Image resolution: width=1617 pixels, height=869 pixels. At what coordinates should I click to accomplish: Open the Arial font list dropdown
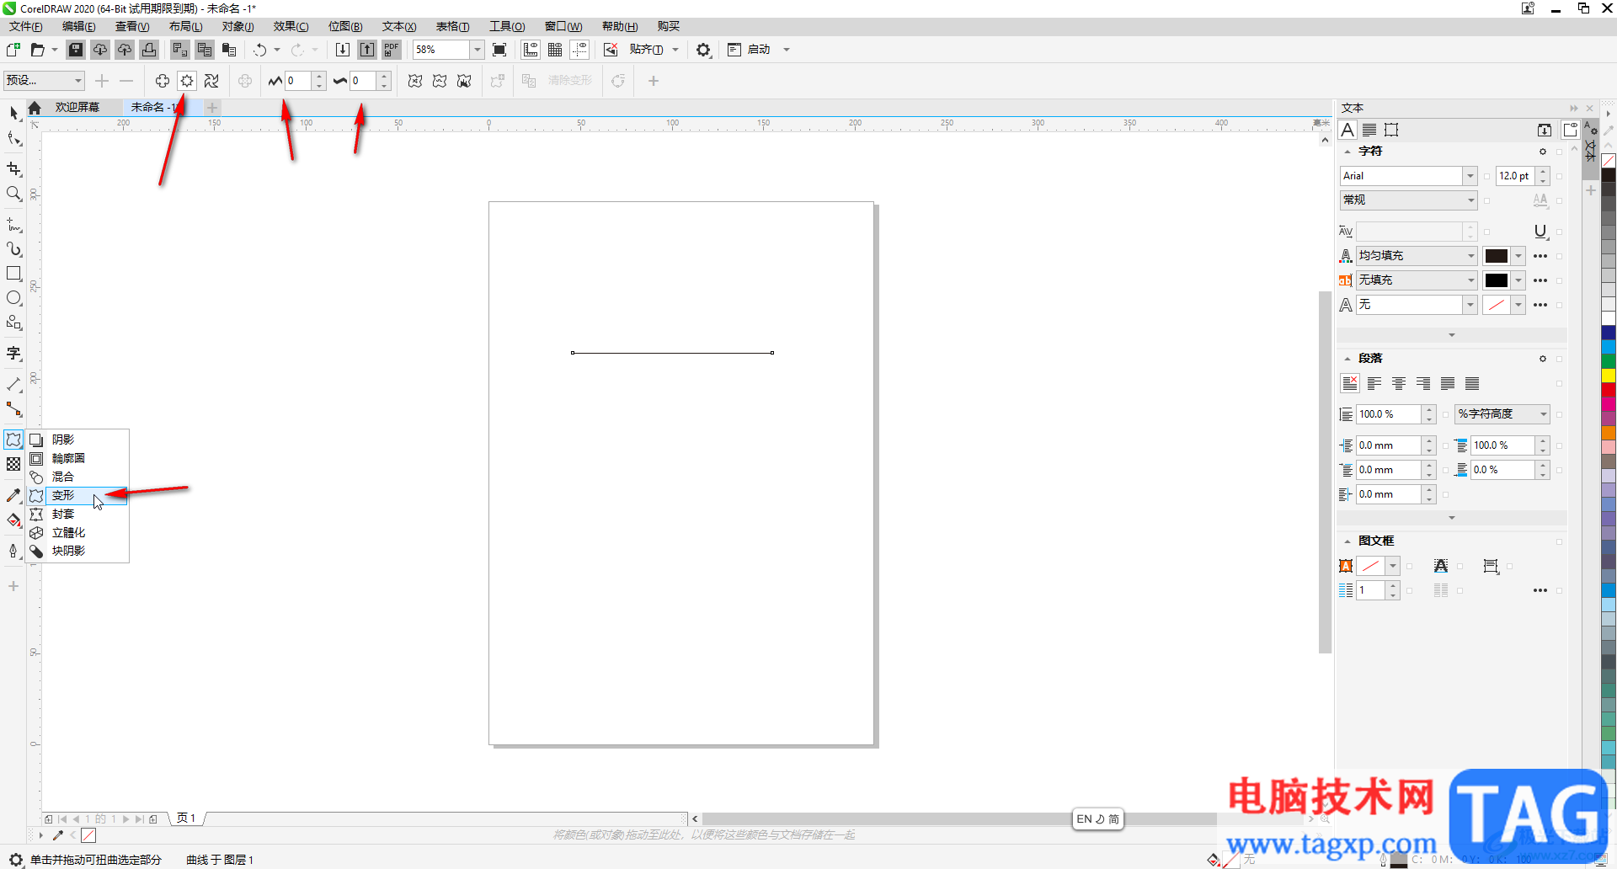[x=1470, y=176]
